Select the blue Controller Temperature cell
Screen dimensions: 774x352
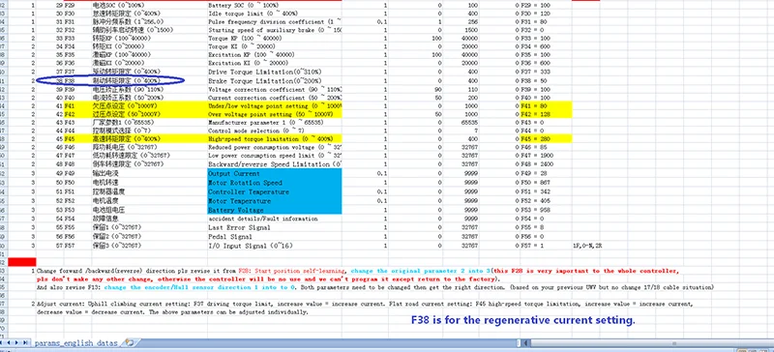click(274, 191)
